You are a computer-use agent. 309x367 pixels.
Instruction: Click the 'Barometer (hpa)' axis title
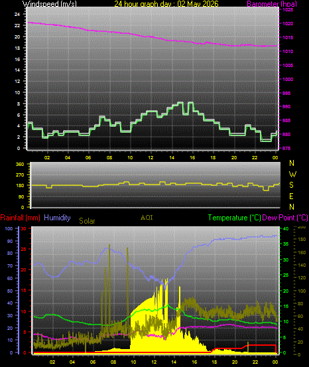(272, 3)
